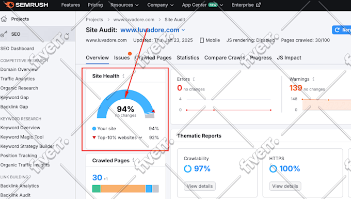Open Backlink Audit in sidebar

15,195
